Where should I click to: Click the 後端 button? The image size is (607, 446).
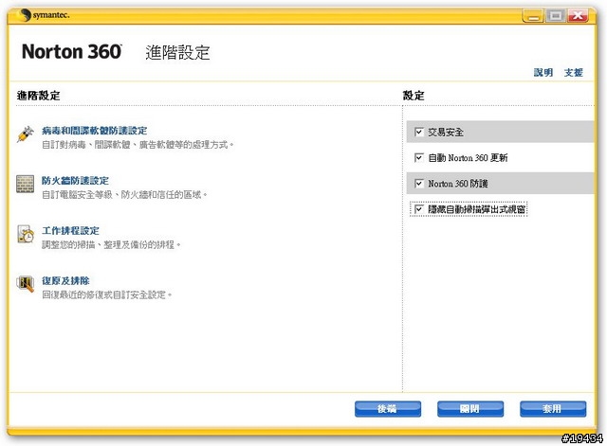pos(388,409)
